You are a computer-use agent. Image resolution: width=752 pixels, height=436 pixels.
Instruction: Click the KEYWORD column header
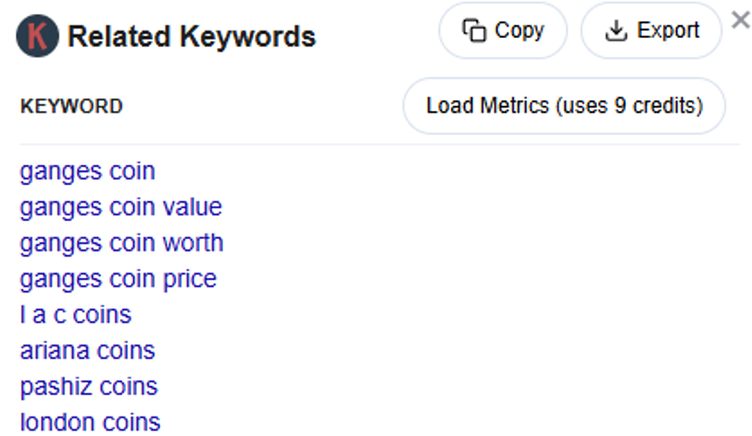tap(71, 106)
